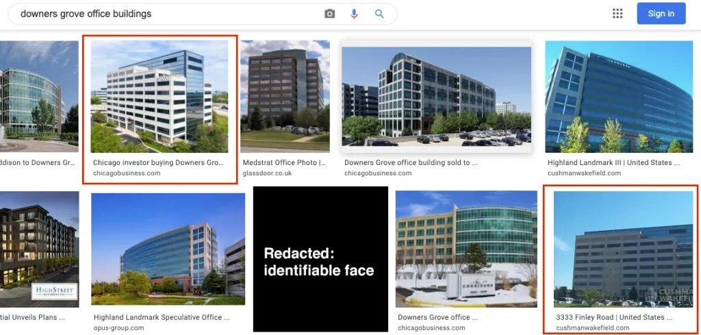Click the search by image camera icon
This screenshot has height=335, width=701.
pyautogui.click(x=330, y=14)
